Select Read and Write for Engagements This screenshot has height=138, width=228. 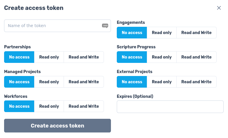[x=196, y=33]
